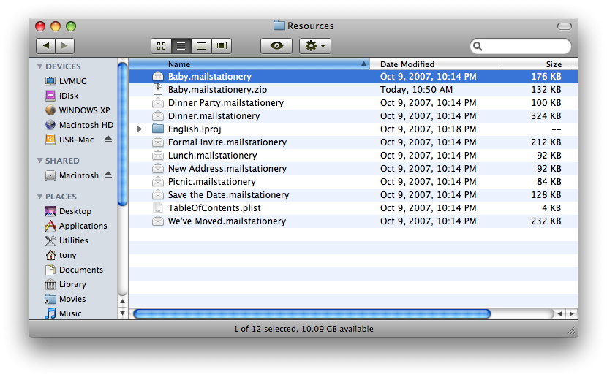Image resolution: width=607 pixels, height=377 pixels.
Task: Eject the shared Macintosh computer
Action: (x=108, y=175)
